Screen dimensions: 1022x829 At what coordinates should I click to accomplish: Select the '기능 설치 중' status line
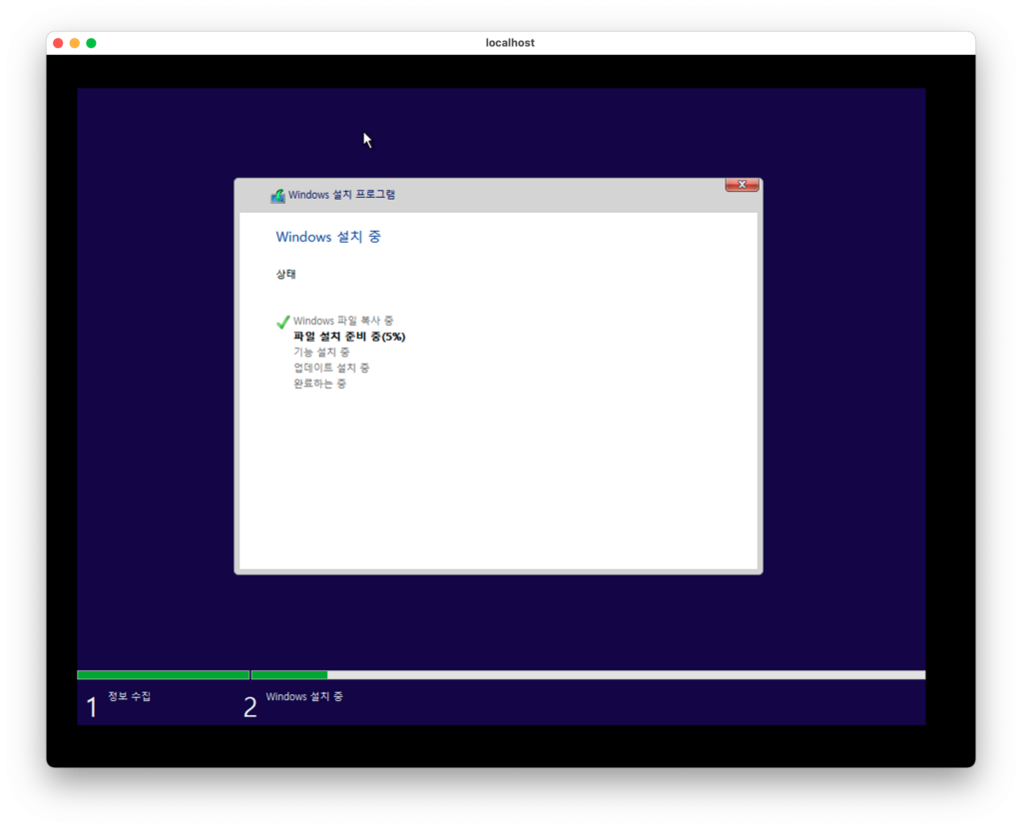point(321,353)
